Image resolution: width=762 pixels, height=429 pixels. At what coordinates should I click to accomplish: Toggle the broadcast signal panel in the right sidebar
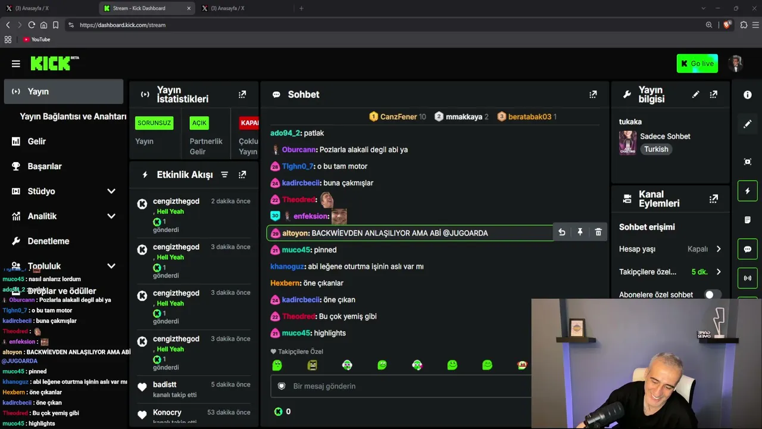pyautogui.click(x=748, y=278)
